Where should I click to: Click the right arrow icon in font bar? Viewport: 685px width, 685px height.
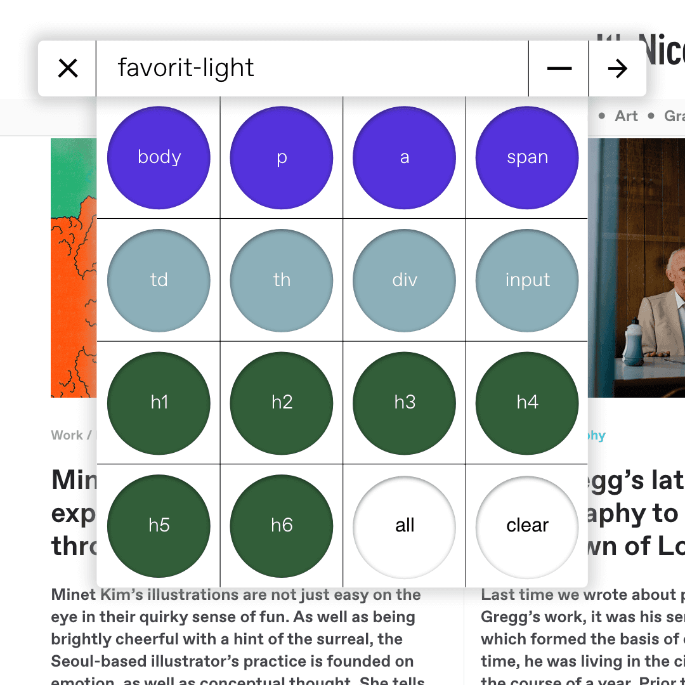coord(617,68)
